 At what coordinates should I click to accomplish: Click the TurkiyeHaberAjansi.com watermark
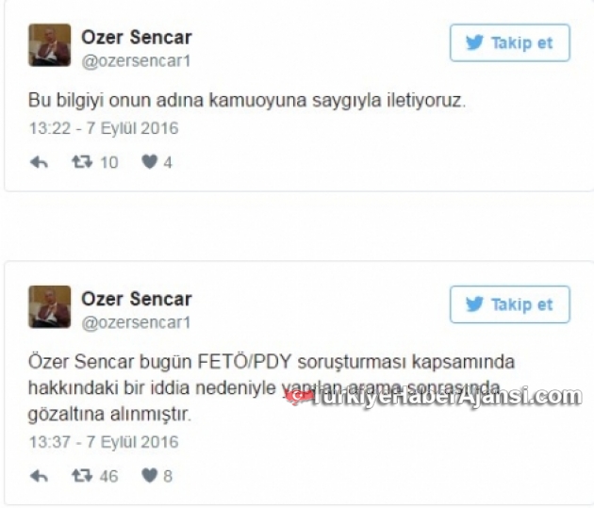[x=434, y=397]
